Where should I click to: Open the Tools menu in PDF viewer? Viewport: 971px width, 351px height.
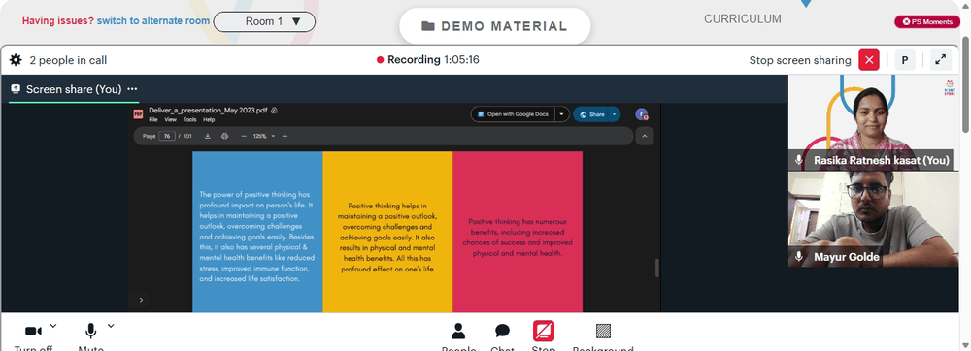click(x=189, y=120)
